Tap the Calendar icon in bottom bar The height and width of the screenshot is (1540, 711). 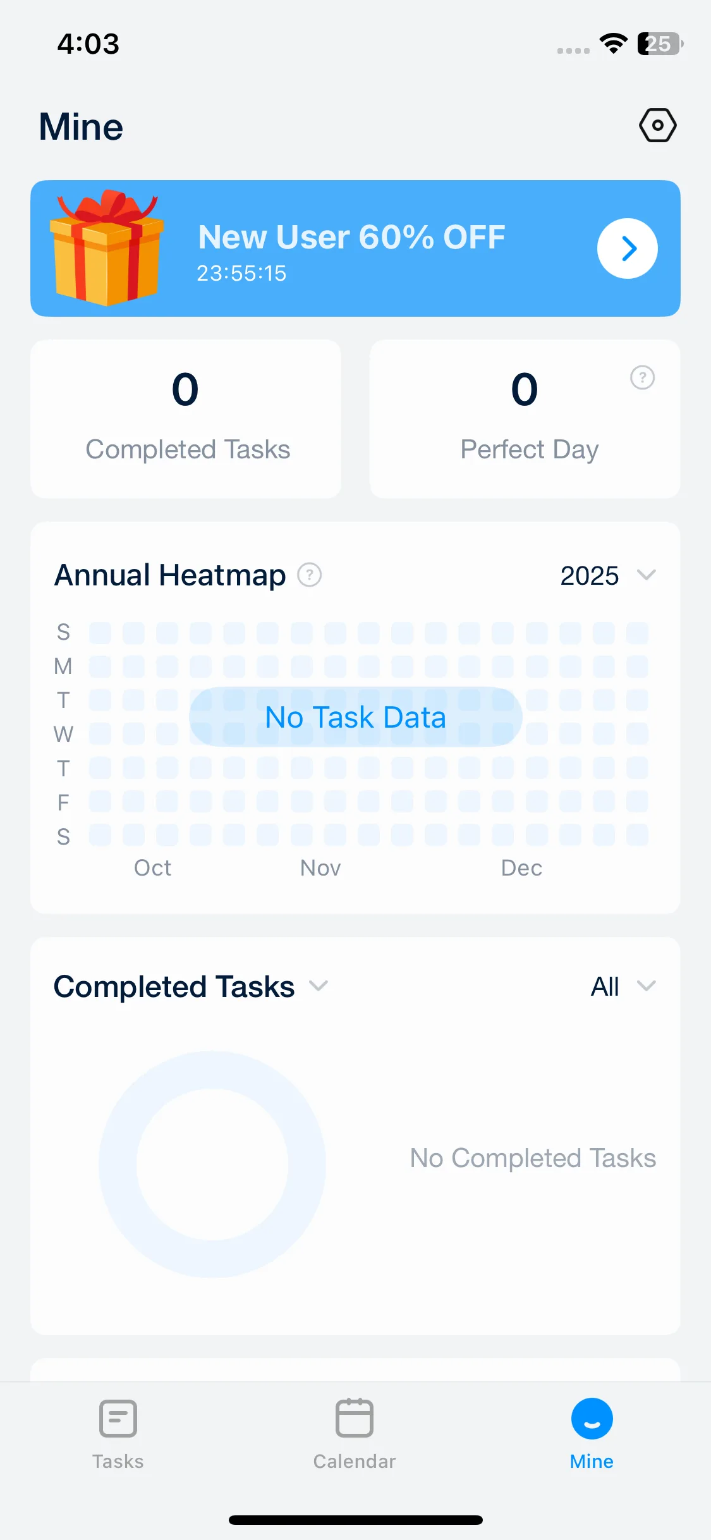click(x=355, y=1418)
